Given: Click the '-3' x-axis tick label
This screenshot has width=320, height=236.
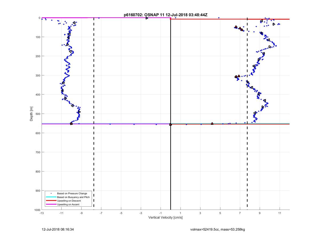Looking at the screenshot, I should [141, 213].
